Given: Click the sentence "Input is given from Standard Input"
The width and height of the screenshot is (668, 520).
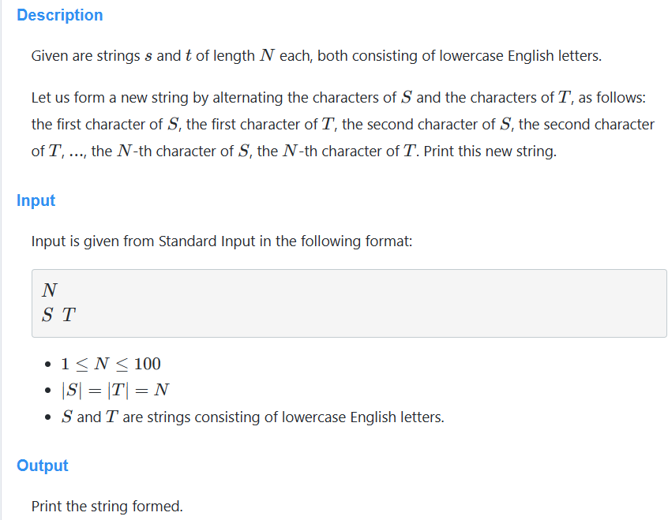Looking at the screenshot, I should (221, 241).
